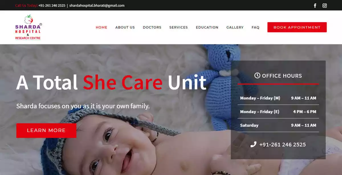
Task: Open the Doctors page
Action: pos(152,27)
